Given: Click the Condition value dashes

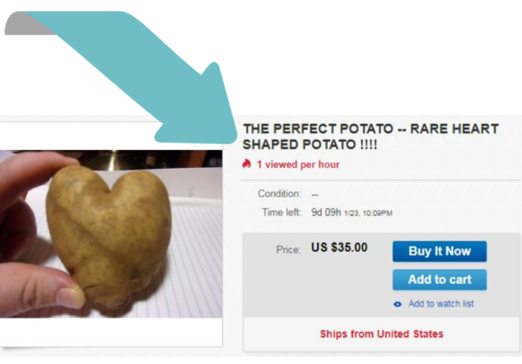Looking at the screenshot, I should (x=315, y=195).
